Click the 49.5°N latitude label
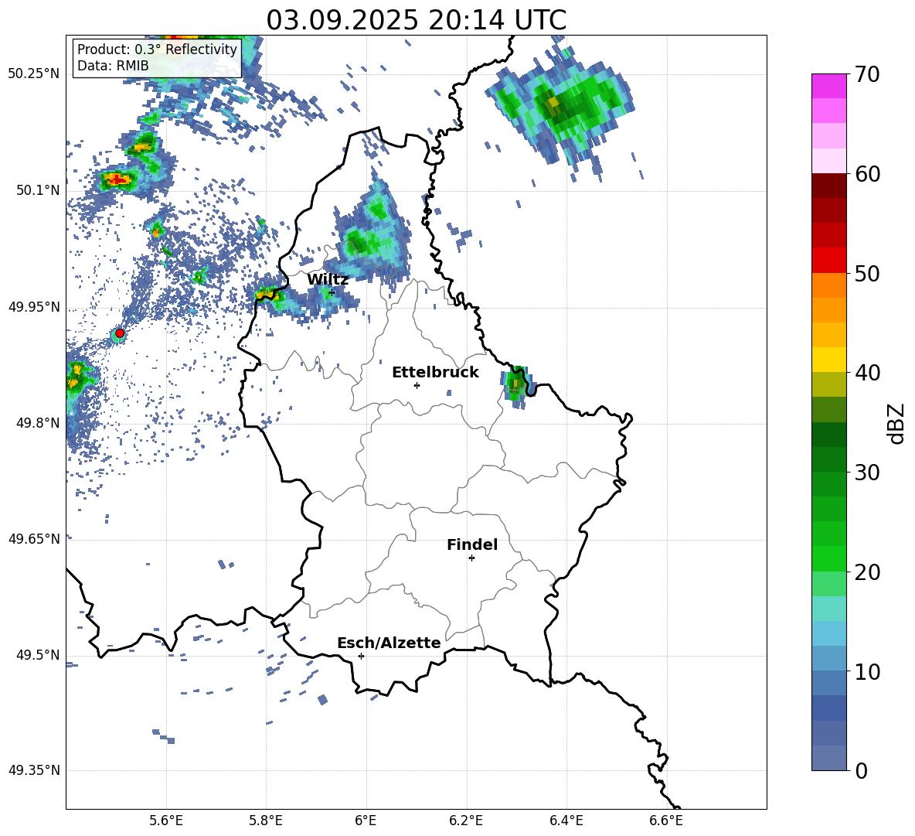The image size is (915, 836). [x=38, y=654]
